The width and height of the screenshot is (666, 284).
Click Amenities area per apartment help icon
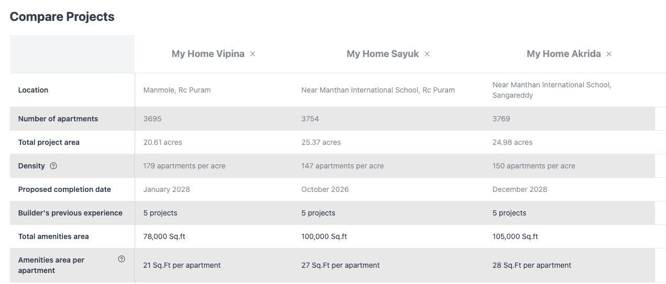122,259
